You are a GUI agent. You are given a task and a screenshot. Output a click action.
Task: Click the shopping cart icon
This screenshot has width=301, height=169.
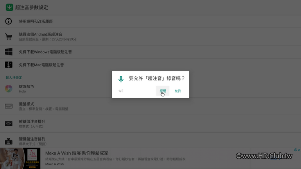tap(9, 37)
